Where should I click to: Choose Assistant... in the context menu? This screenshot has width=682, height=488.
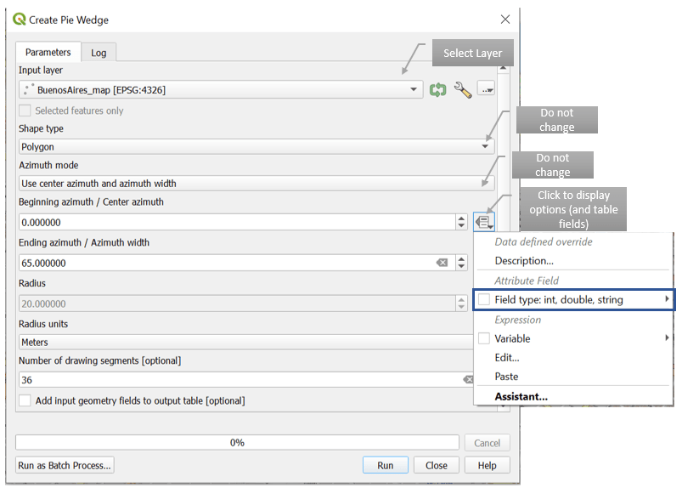[521, 396]
